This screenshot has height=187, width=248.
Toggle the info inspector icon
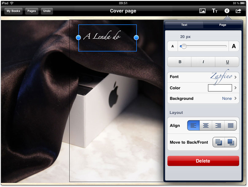point(227,11)
